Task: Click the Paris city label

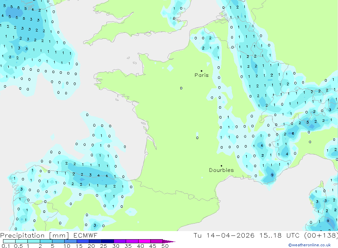Action: tap(201, 75)
